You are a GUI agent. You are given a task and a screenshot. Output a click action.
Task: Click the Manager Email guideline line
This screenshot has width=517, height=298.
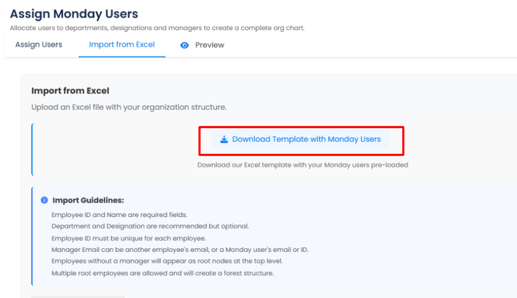180,250
